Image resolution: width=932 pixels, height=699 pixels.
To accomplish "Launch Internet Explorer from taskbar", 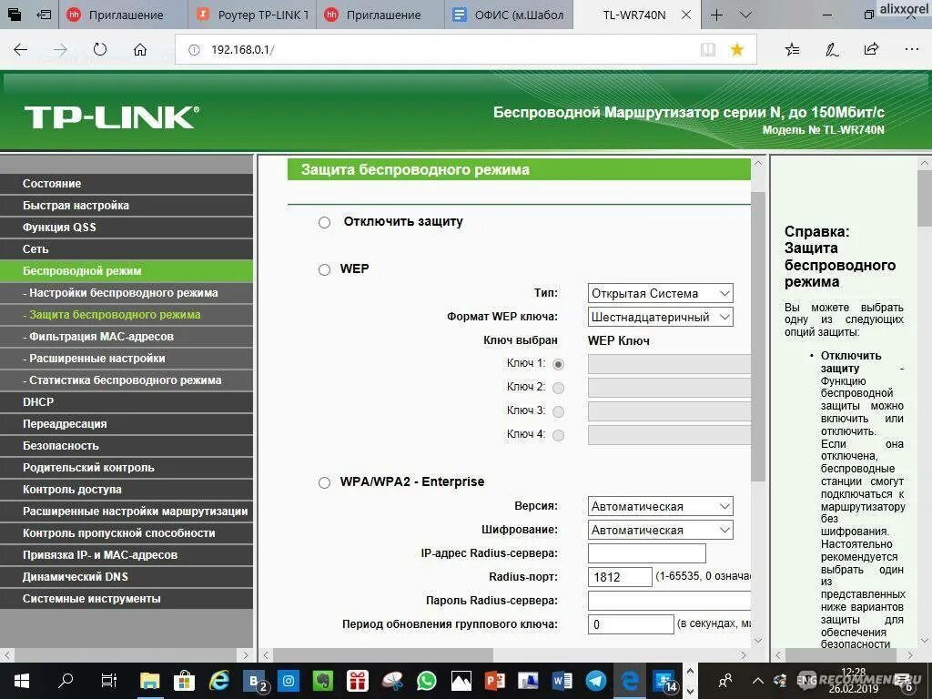I will (219, 681).
